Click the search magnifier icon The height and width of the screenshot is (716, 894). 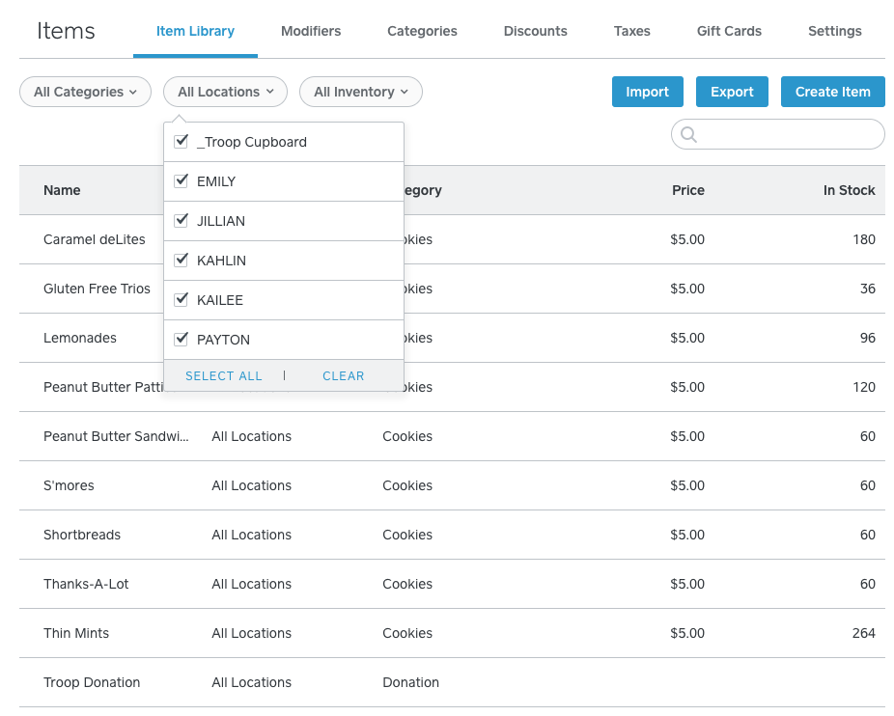click(x=688, y=135)
